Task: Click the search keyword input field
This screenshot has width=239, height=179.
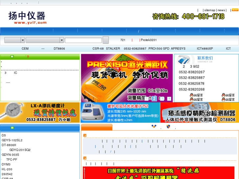Action: click(x=83, y=40)
